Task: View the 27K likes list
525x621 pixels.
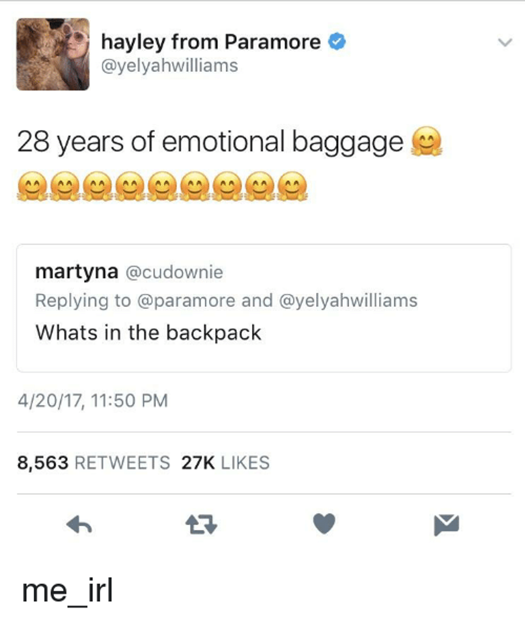Action: point(226,463)
